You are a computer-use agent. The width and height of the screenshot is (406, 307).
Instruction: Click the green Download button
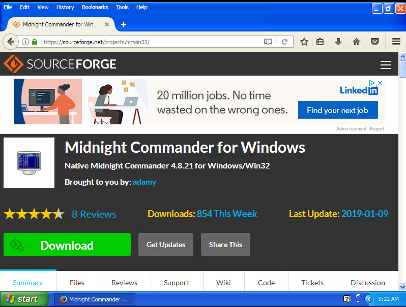67,245
